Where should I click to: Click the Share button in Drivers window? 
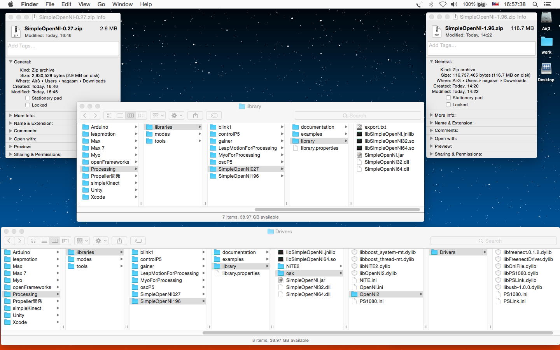120,241
